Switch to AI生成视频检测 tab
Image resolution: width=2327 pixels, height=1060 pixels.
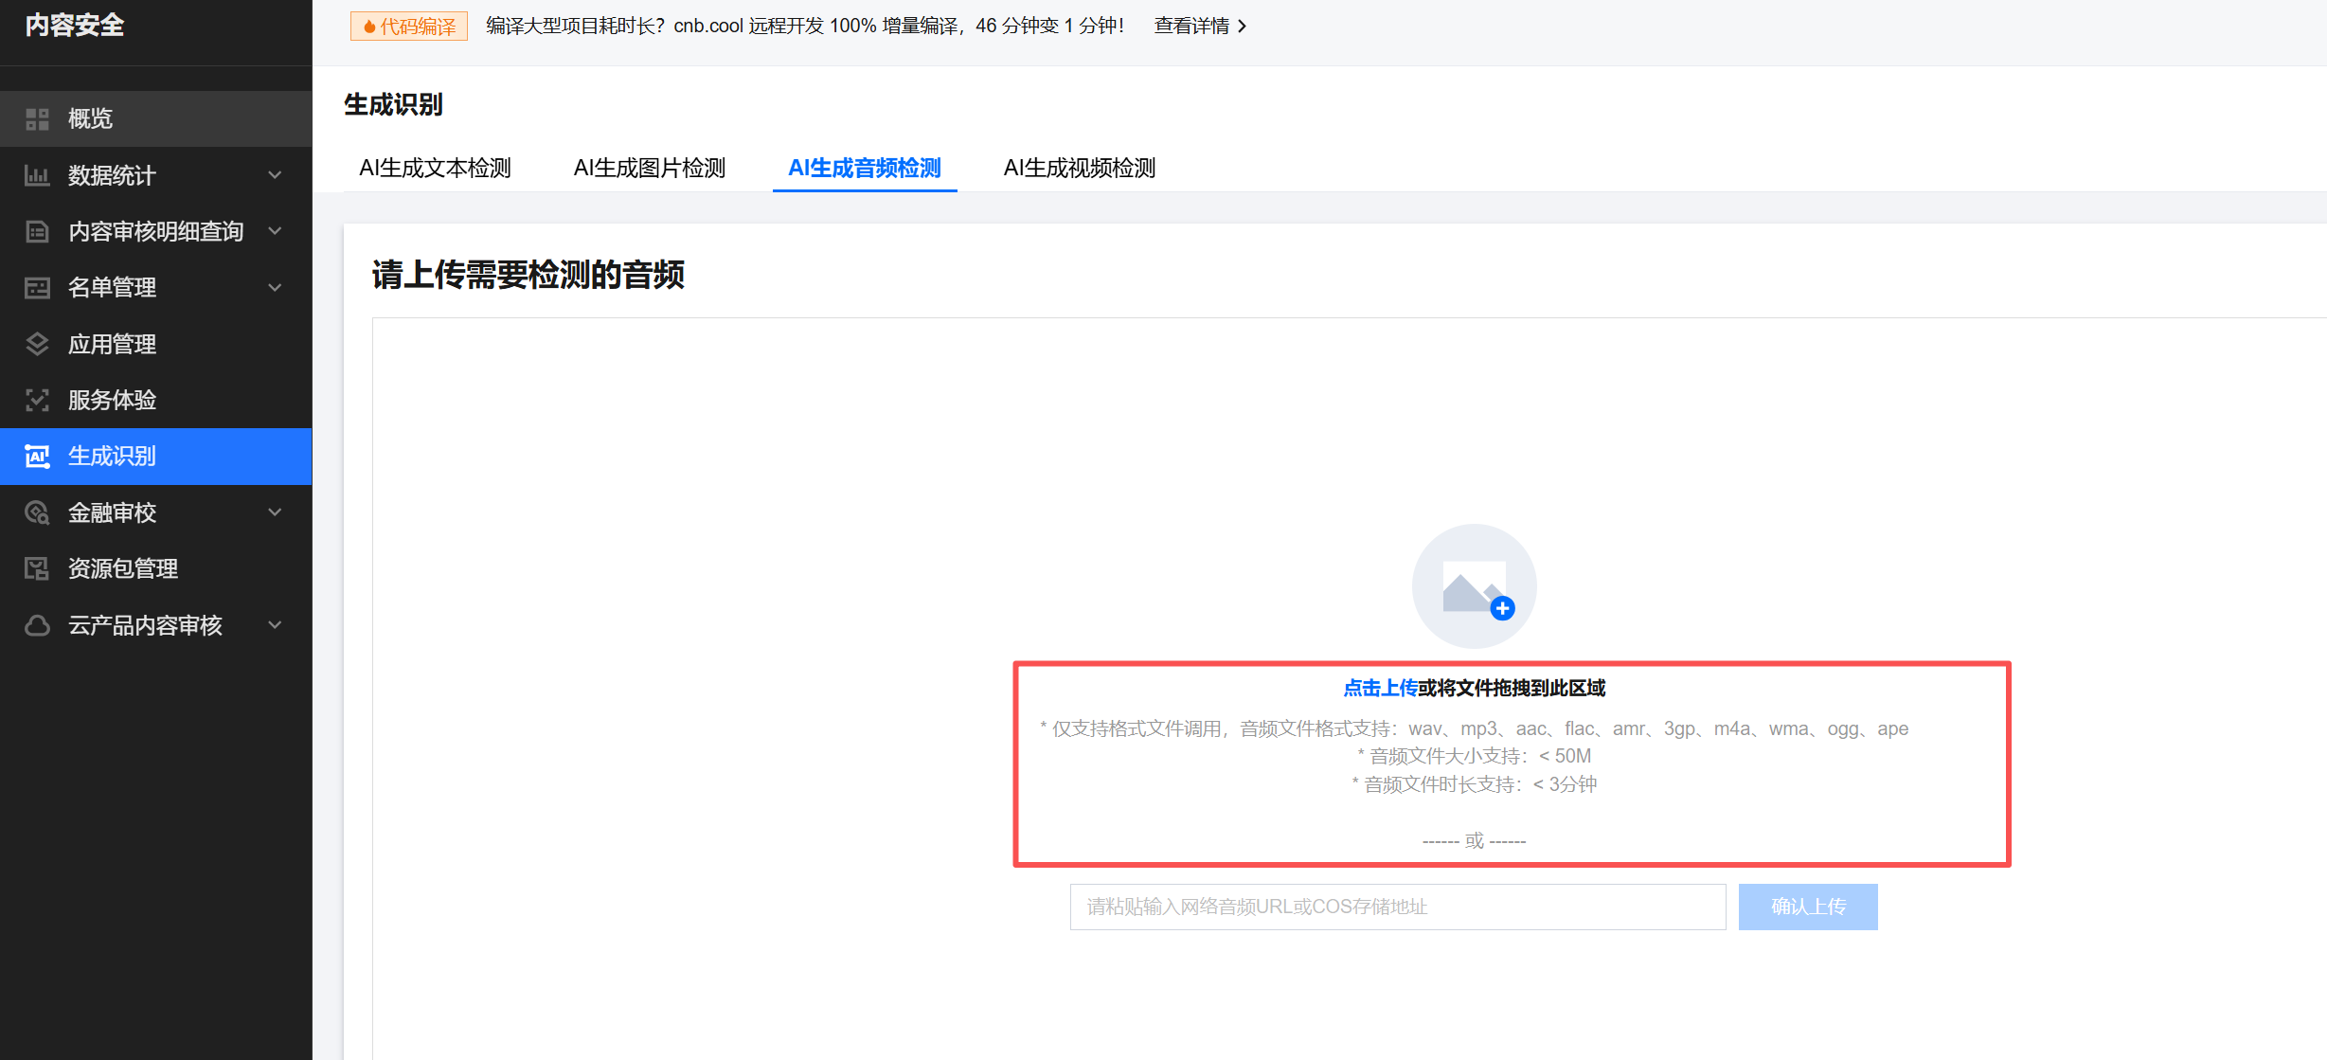[x=1079, y=169]
